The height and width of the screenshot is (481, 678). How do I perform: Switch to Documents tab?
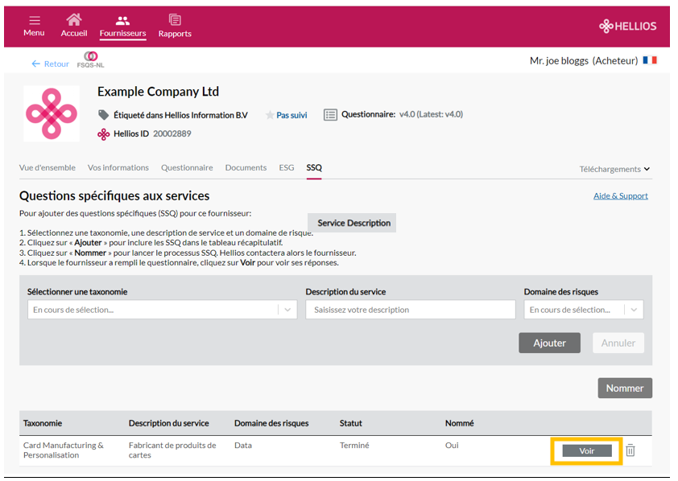(246, 167)
